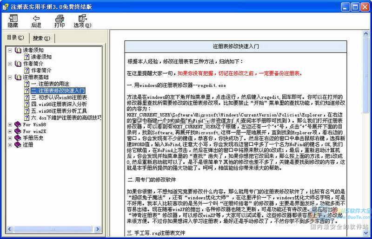Collapse the 作者简介 book node

click(x=10, y=64)
